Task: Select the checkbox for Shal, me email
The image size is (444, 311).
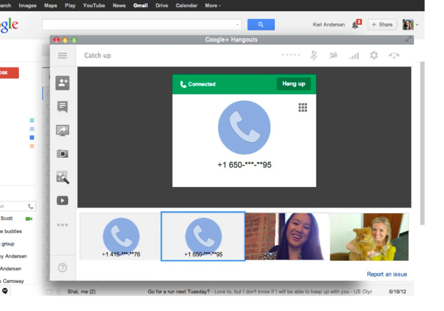Action: 49,292
